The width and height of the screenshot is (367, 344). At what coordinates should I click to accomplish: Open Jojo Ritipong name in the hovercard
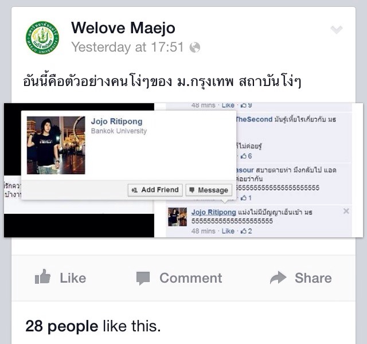(116, 122)
